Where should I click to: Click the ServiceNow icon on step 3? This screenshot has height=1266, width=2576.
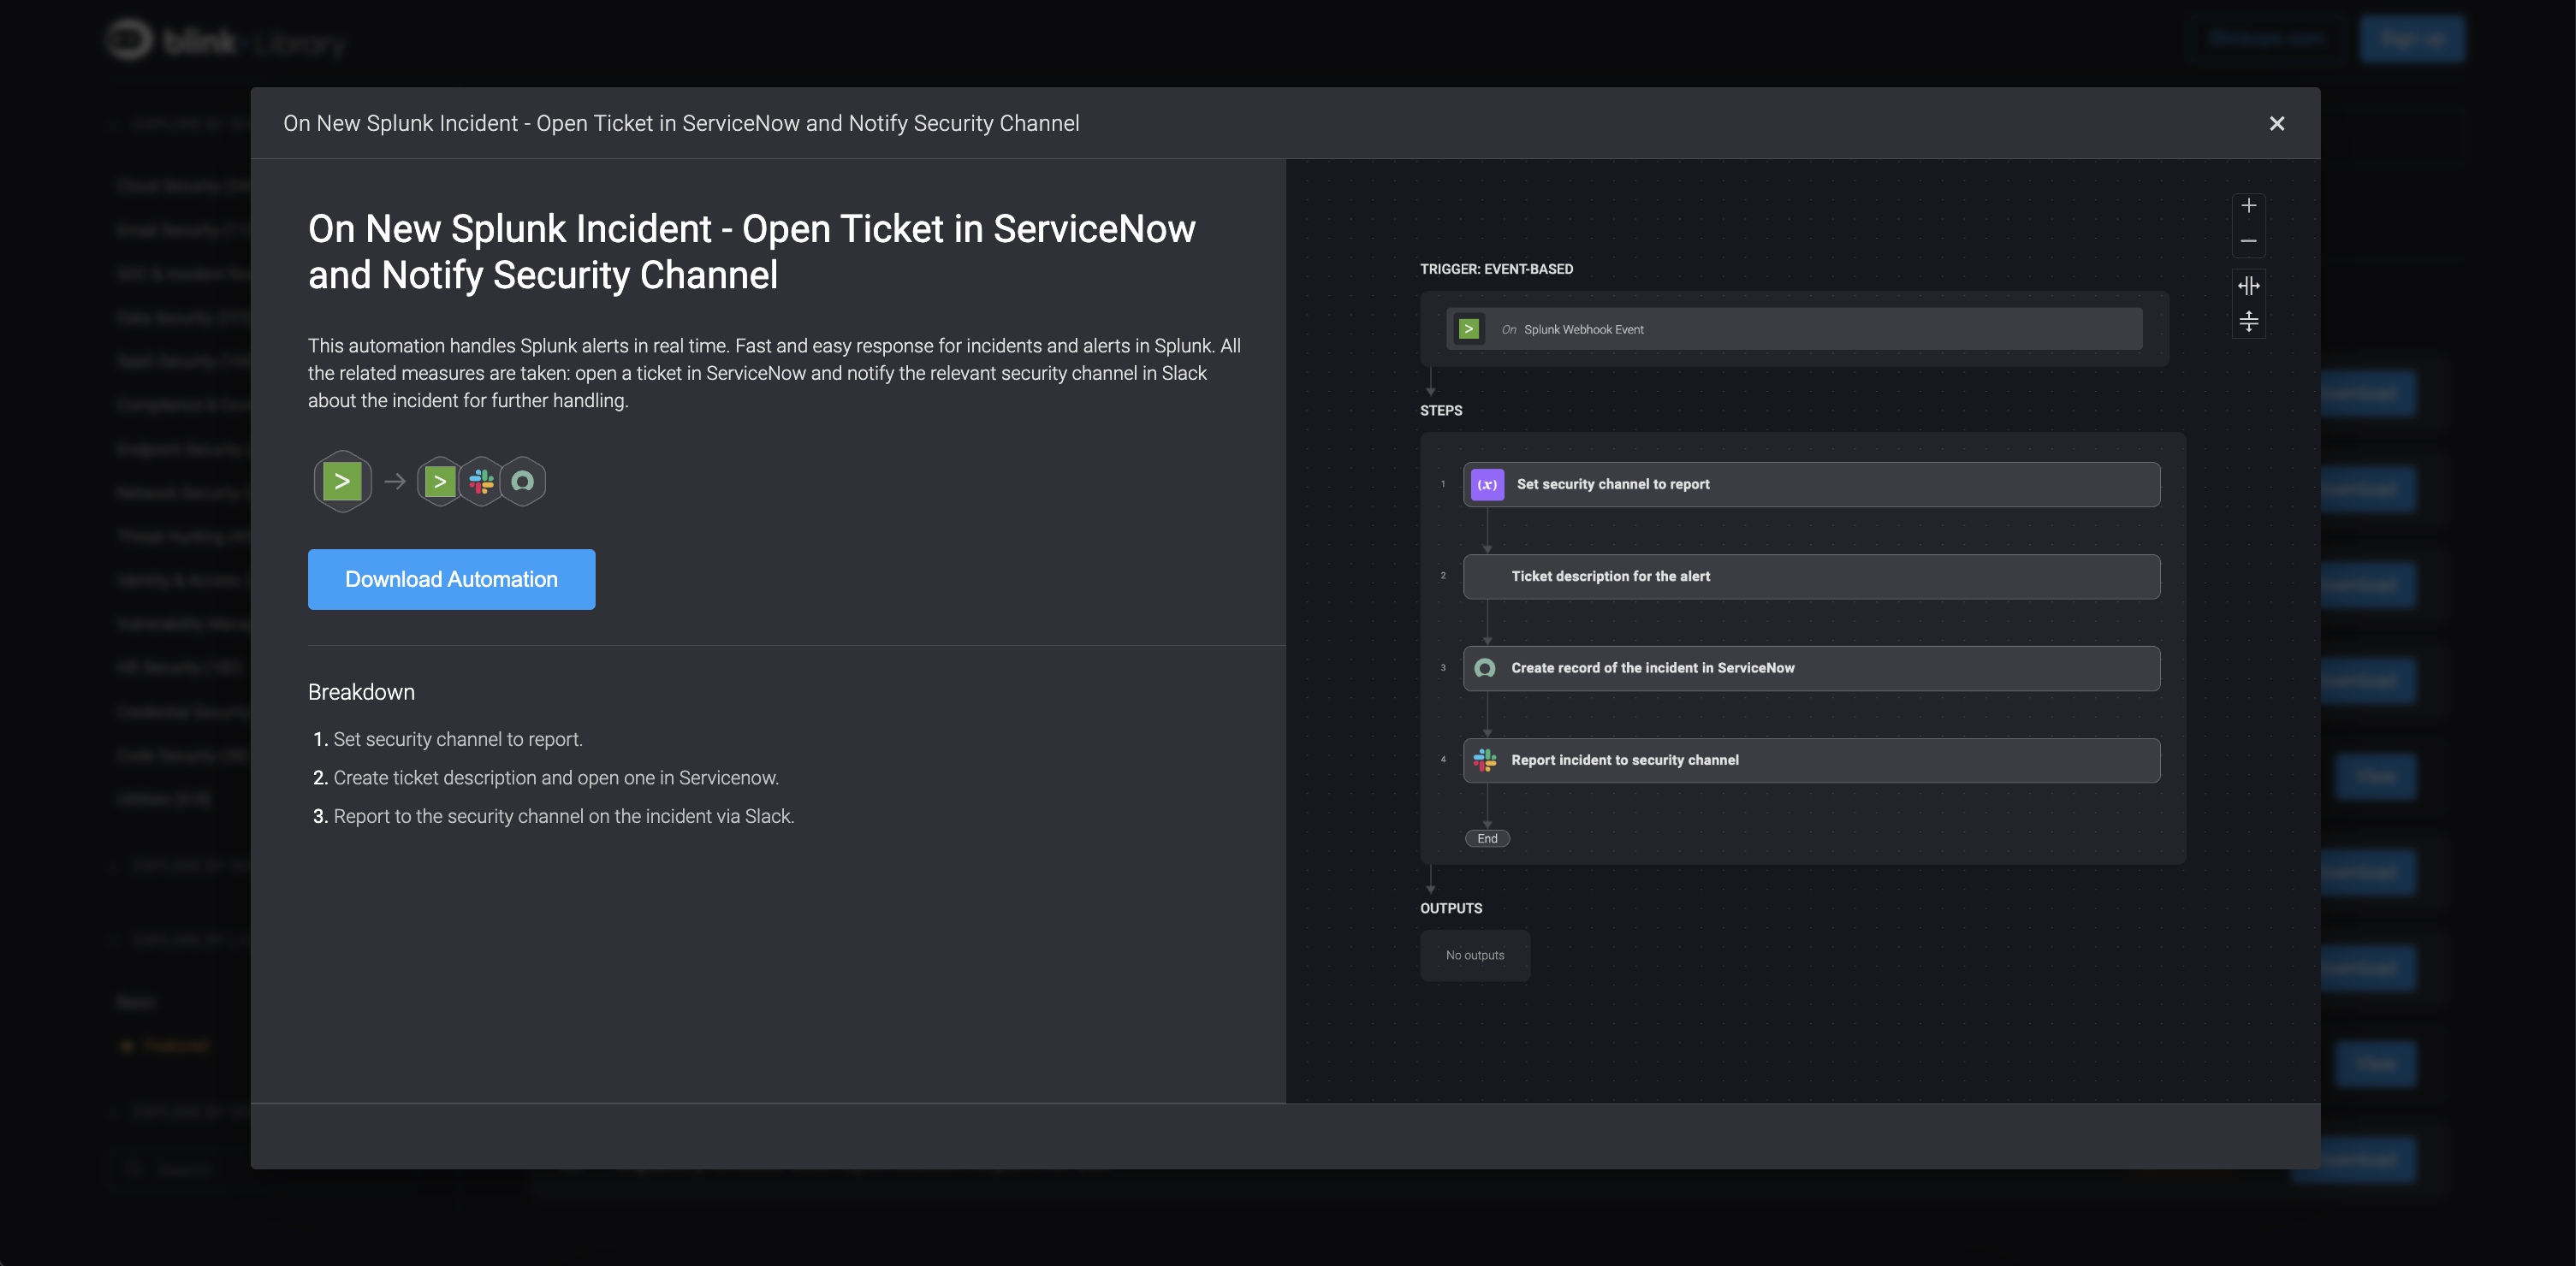point(1485,668)
